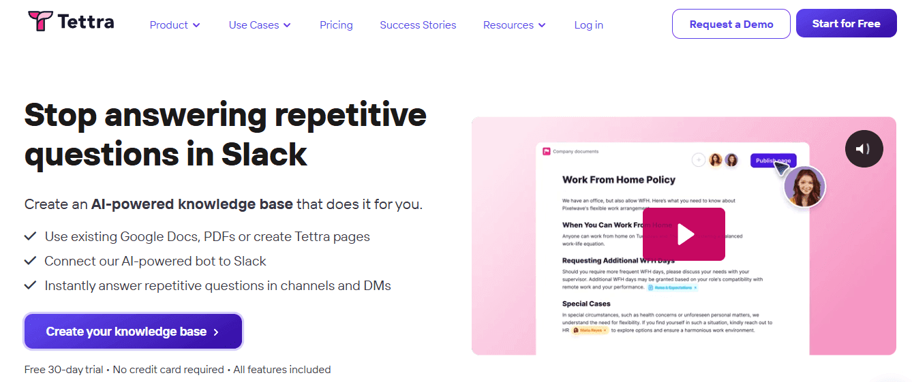The height and width of the screenshot is (382, 912).
Task: Click the Request a Demo button
Action: tap(731, 24)
